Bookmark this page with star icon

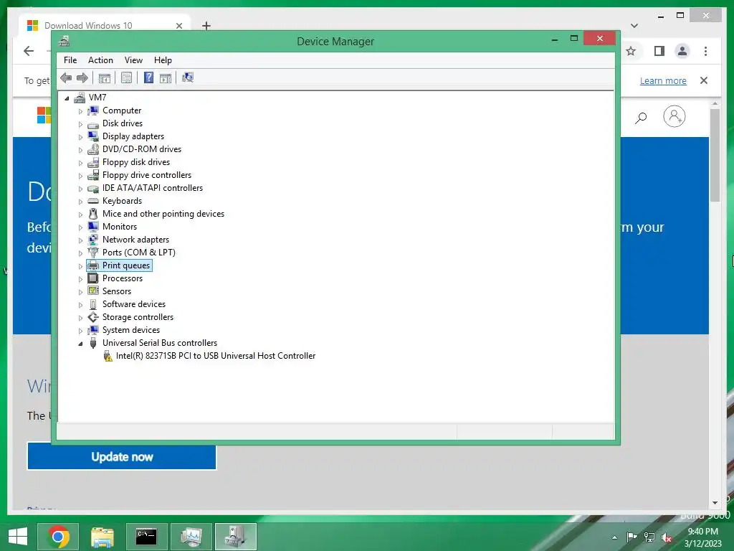pyautogui.click(x=631, y=51)
